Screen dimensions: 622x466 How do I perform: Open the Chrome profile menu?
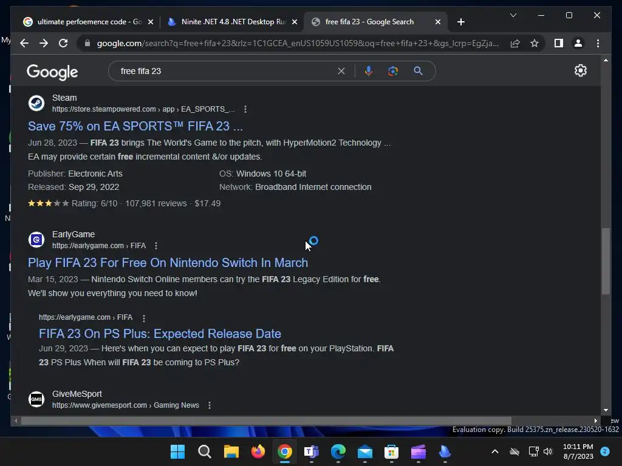coord(578,43)
